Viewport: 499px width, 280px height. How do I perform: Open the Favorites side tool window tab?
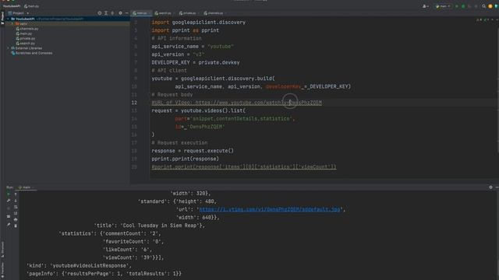[2, 270]
